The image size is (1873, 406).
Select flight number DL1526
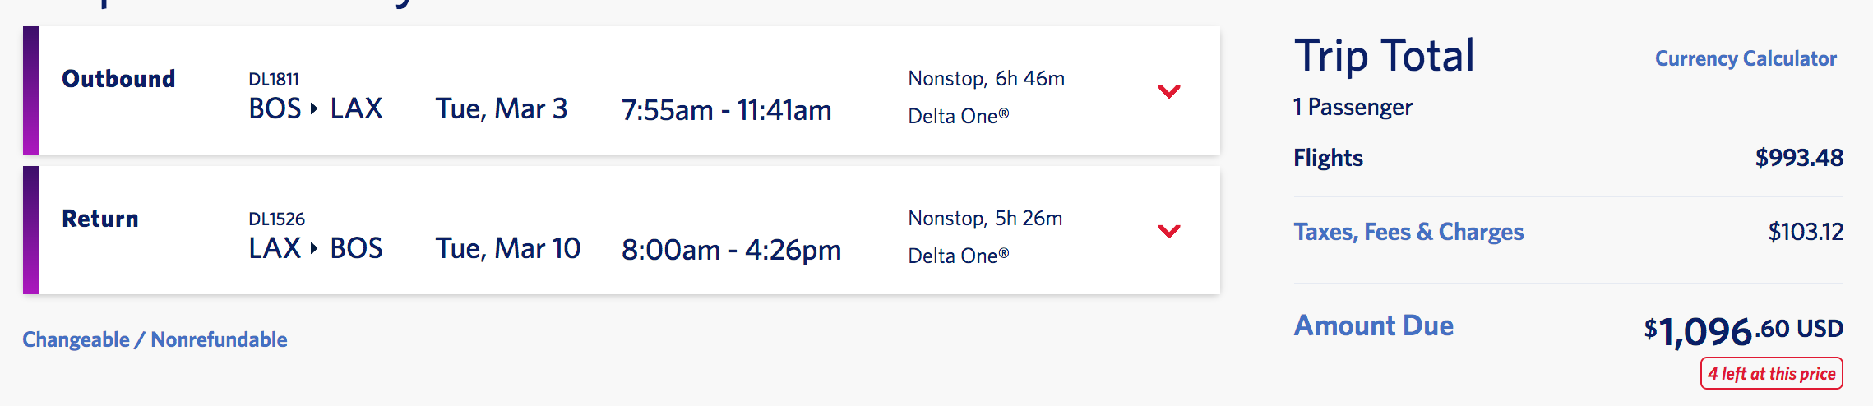click(x=276, y=219)
